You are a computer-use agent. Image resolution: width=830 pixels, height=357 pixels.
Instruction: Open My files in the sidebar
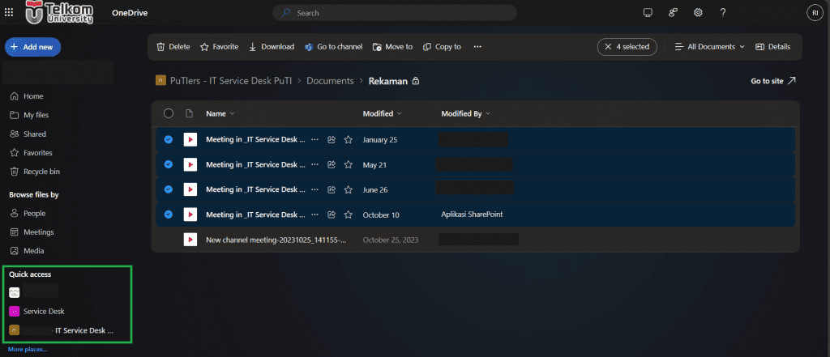tap(29, 115)
